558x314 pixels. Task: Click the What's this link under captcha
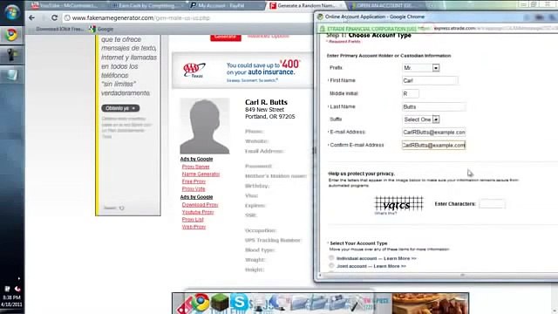point(385,213)
